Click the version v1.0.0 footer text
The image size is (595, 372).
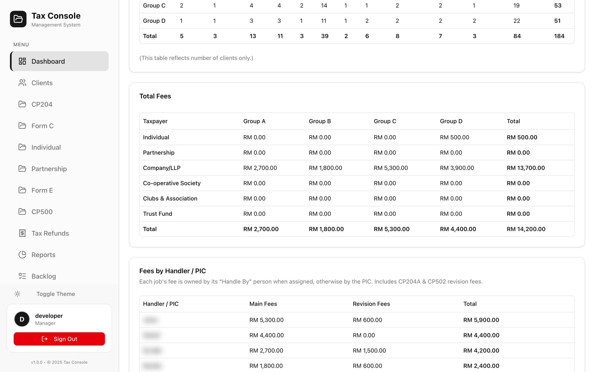click(37, 362)
